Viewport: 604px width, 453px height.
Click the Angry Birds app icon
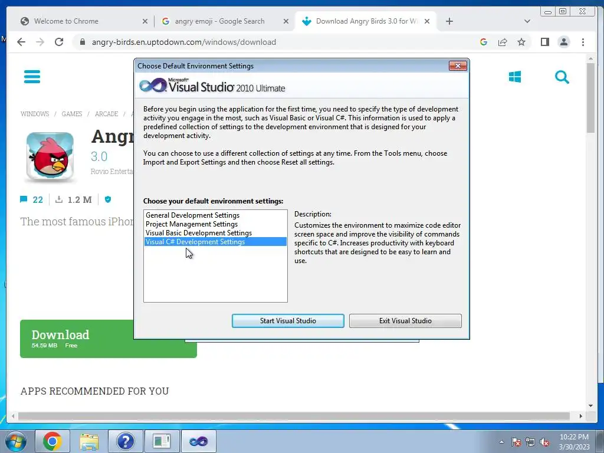click(x=50, y=156)
